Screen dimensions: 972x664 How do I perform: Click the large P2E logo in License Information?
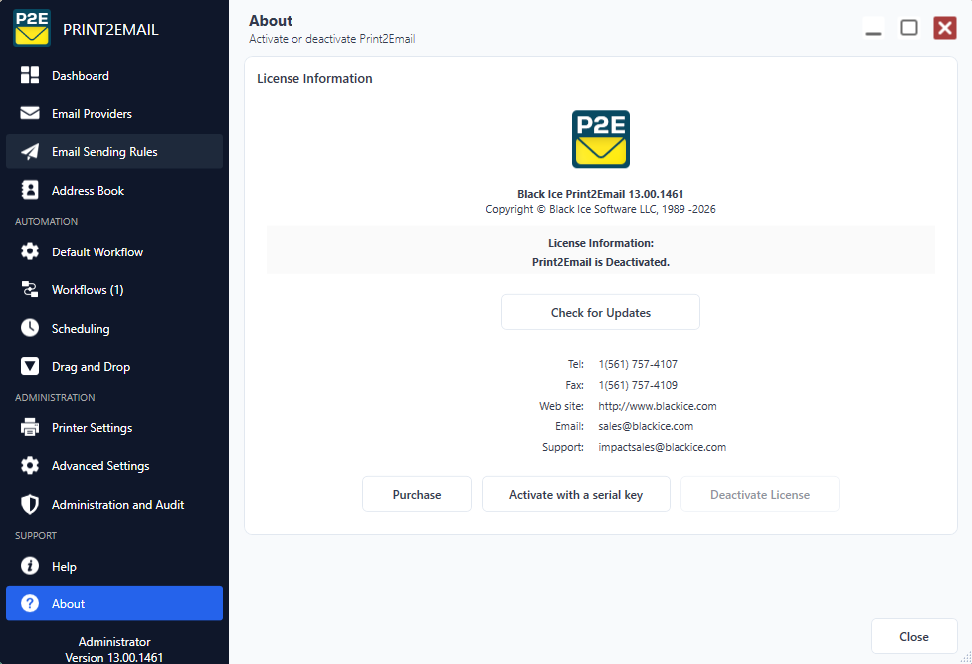point(601,139)
